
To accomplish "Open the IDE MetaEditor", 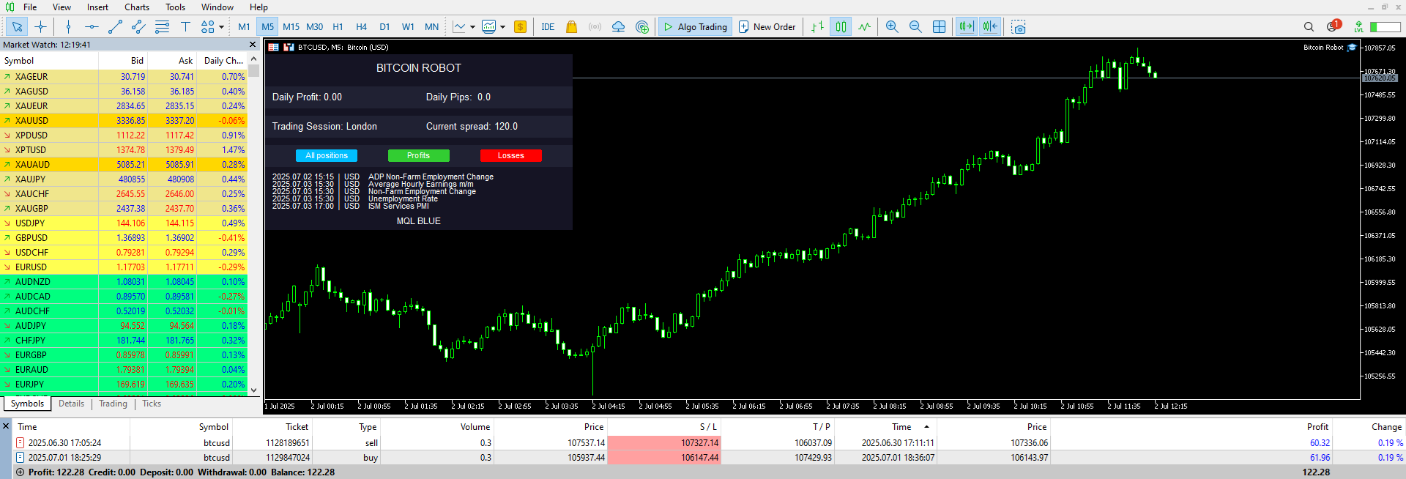I will pyautogui.click(x=548, y=27).
